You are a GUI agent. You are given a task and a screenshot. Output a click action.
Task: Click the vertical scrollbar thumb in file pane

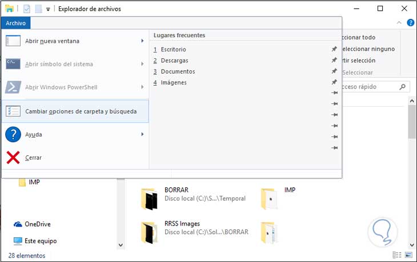tap(412, 121)
